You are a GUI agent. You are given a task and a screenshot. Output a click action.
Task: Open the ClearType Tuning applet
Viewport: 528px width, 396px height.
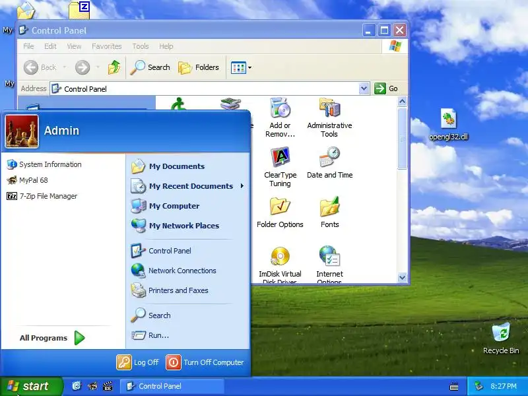[280, 167]
